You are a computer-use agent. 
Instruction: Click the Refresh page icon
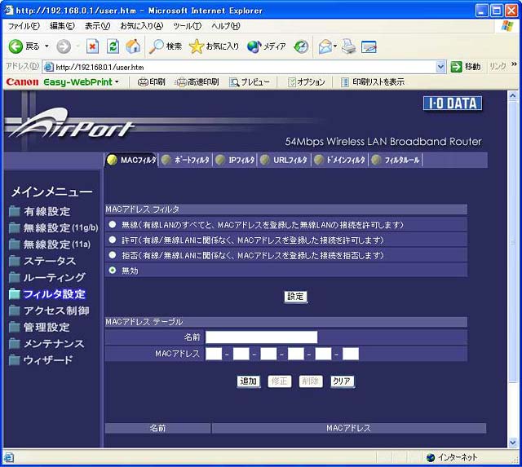[x=113, y=46]
